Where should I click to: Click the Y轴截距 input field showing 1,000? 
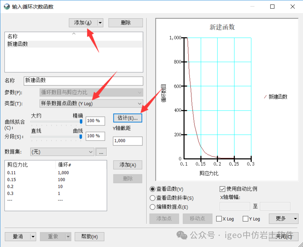(x=127, y=141)
